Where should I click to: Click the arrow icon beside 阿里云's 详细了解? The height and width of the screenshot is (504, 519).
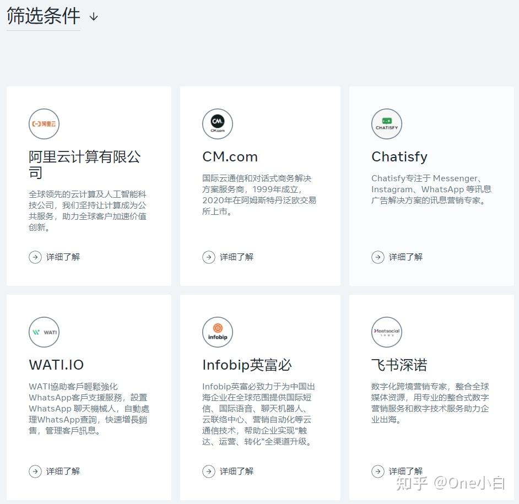click(x=35, y=257)
